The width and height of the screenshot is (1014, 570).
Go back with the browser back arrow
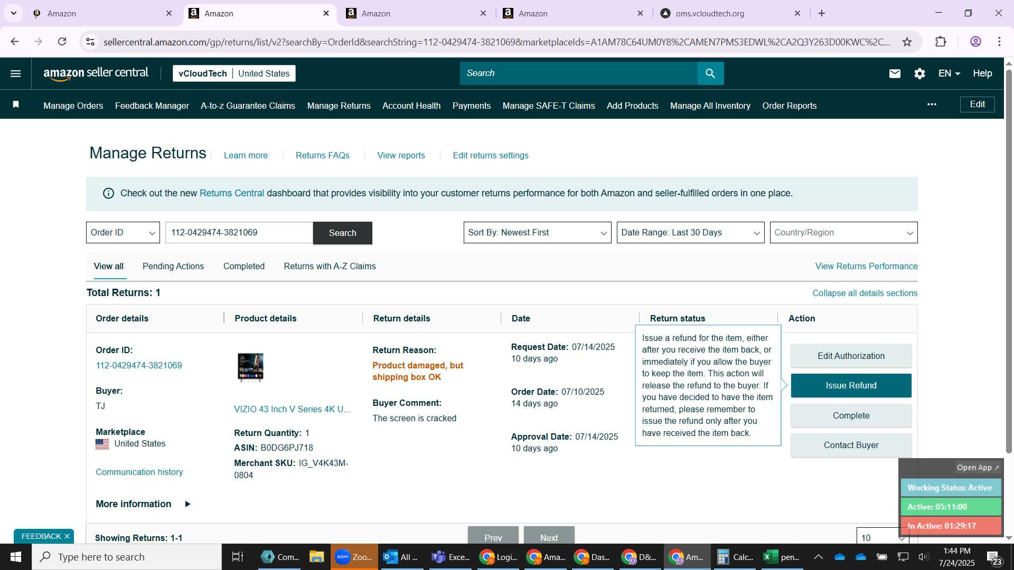[x=15, y=42]
